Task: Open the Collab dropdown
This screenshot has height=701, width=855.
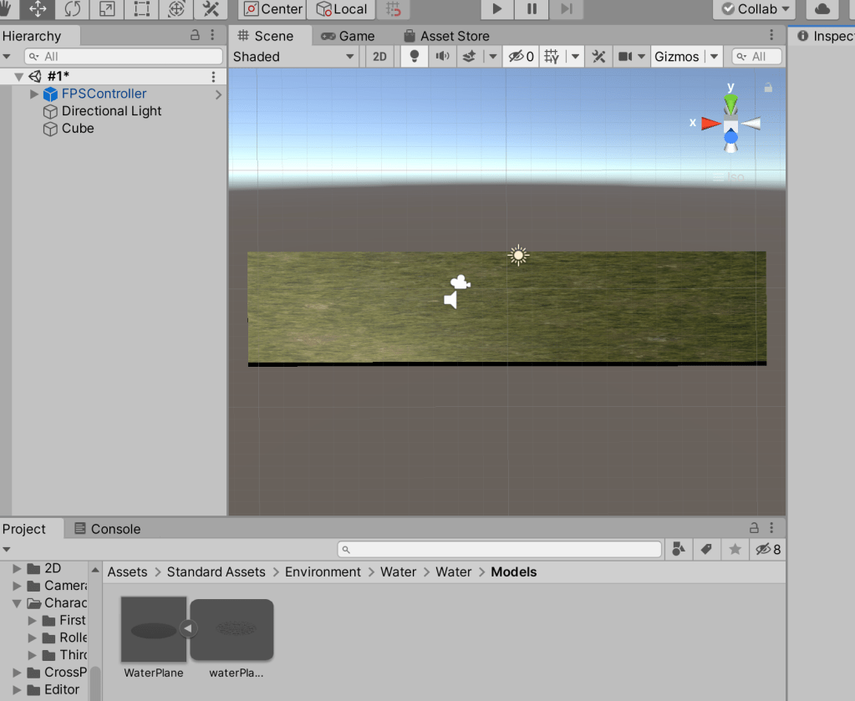Action: coord(753,9)
